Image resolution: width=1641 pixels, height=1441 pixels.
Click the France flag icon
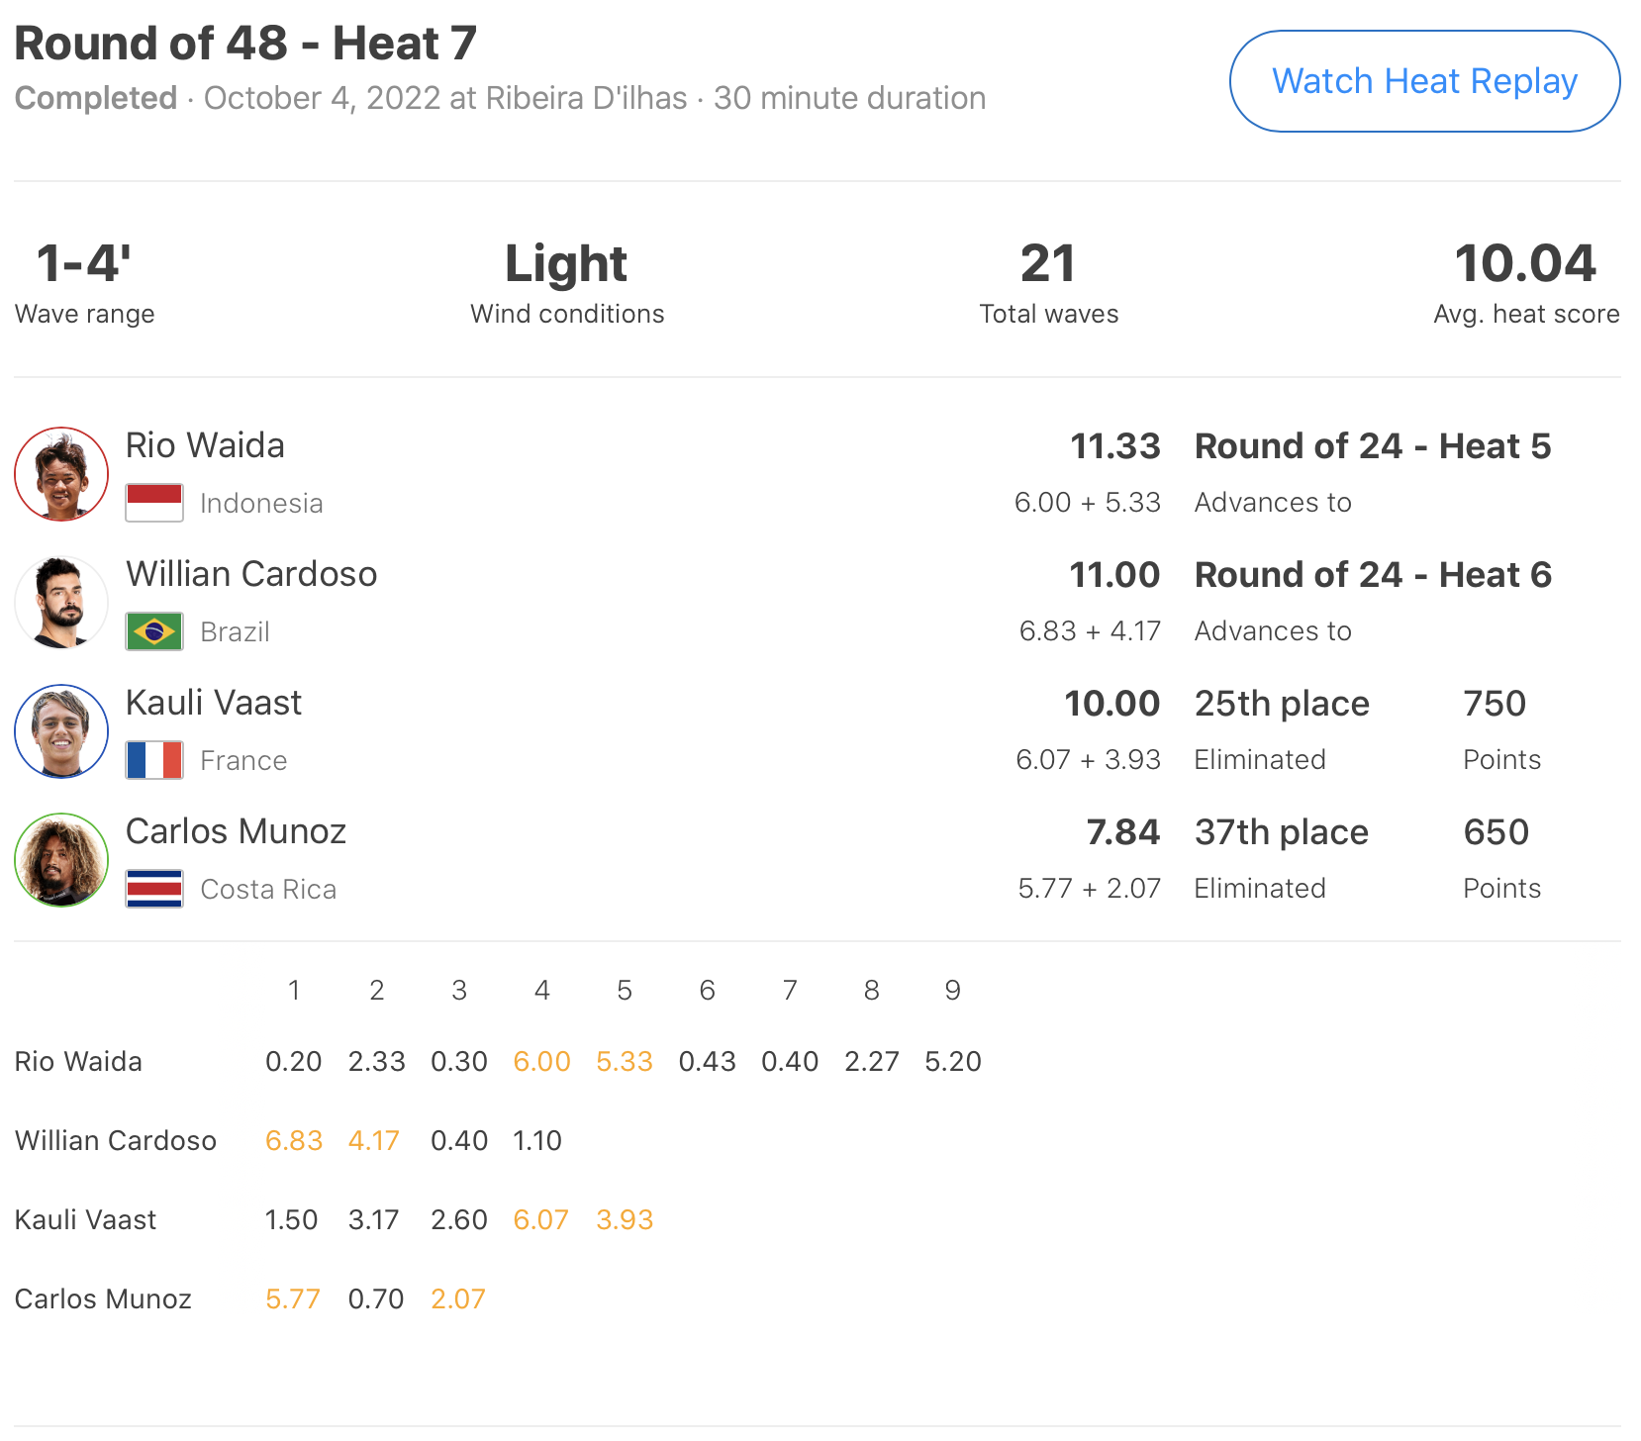[154, 760]
